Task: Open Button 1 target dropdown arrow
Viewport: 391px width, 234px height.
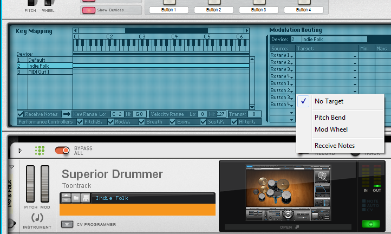Action: click(x=355, y=84)
